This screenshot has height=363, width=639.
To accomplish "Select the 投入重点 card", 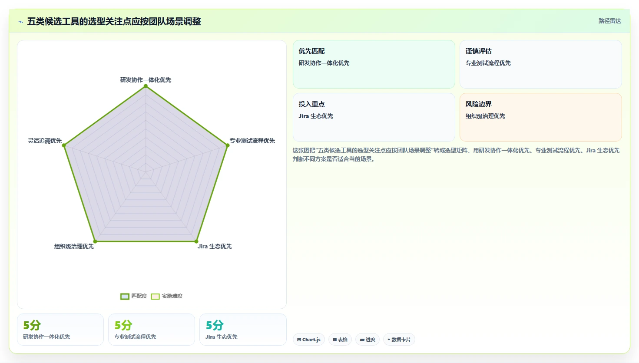I will click(x=374, y=117).
